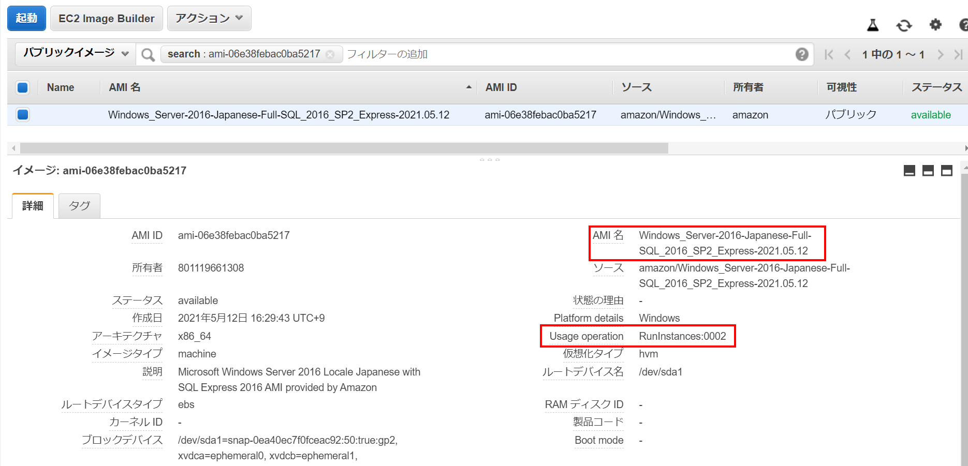The height and width of the screenshot is (466, 968).
Task: Check the Windows_Server-2016 AMI row checkbox
Action: [22, 114]
